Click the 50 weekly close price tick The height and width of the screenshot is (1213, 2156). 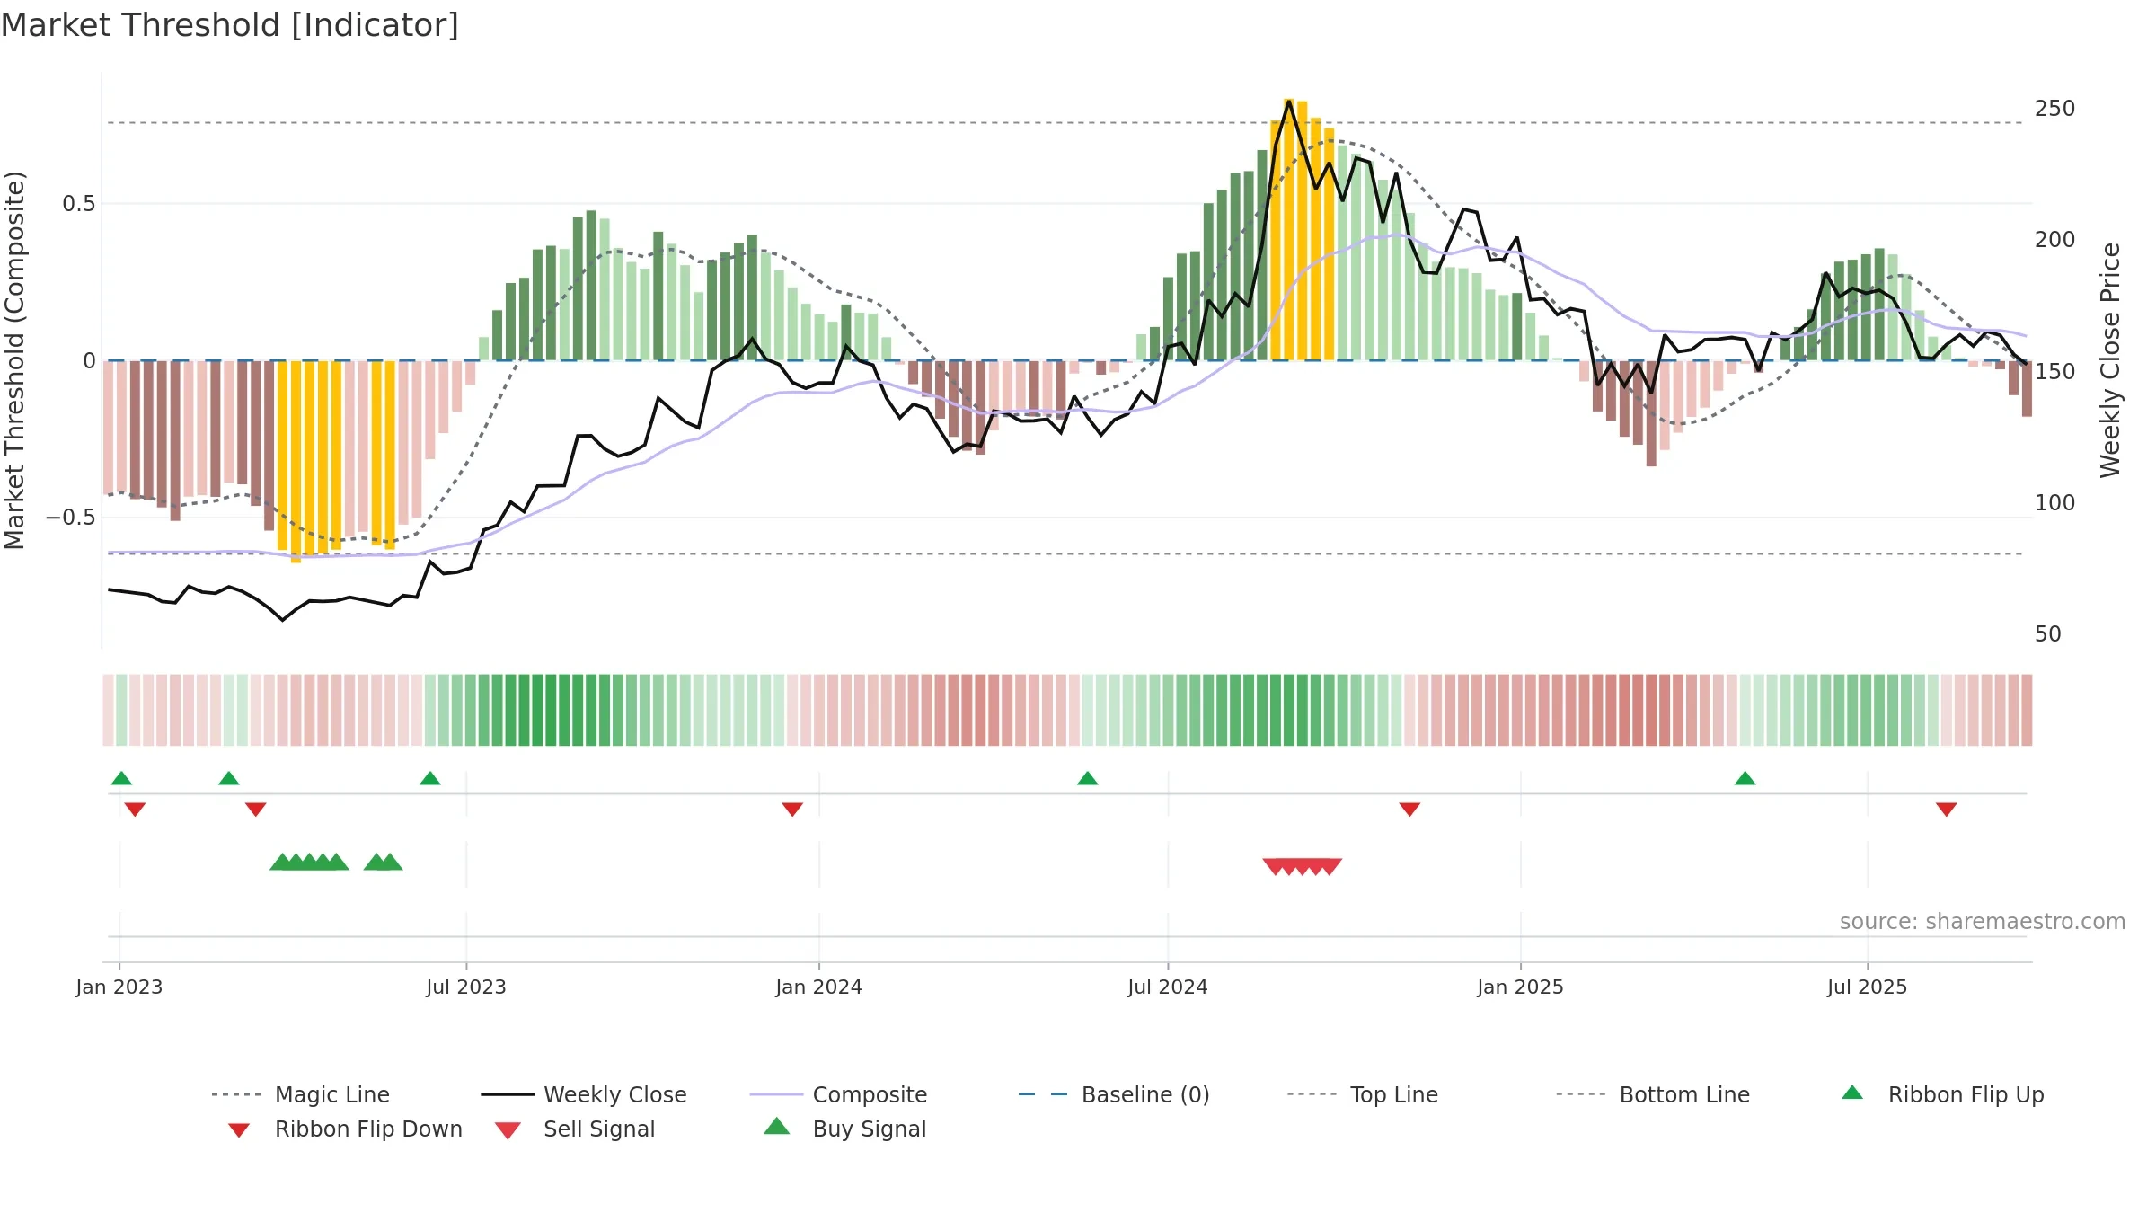point(2048,634)
